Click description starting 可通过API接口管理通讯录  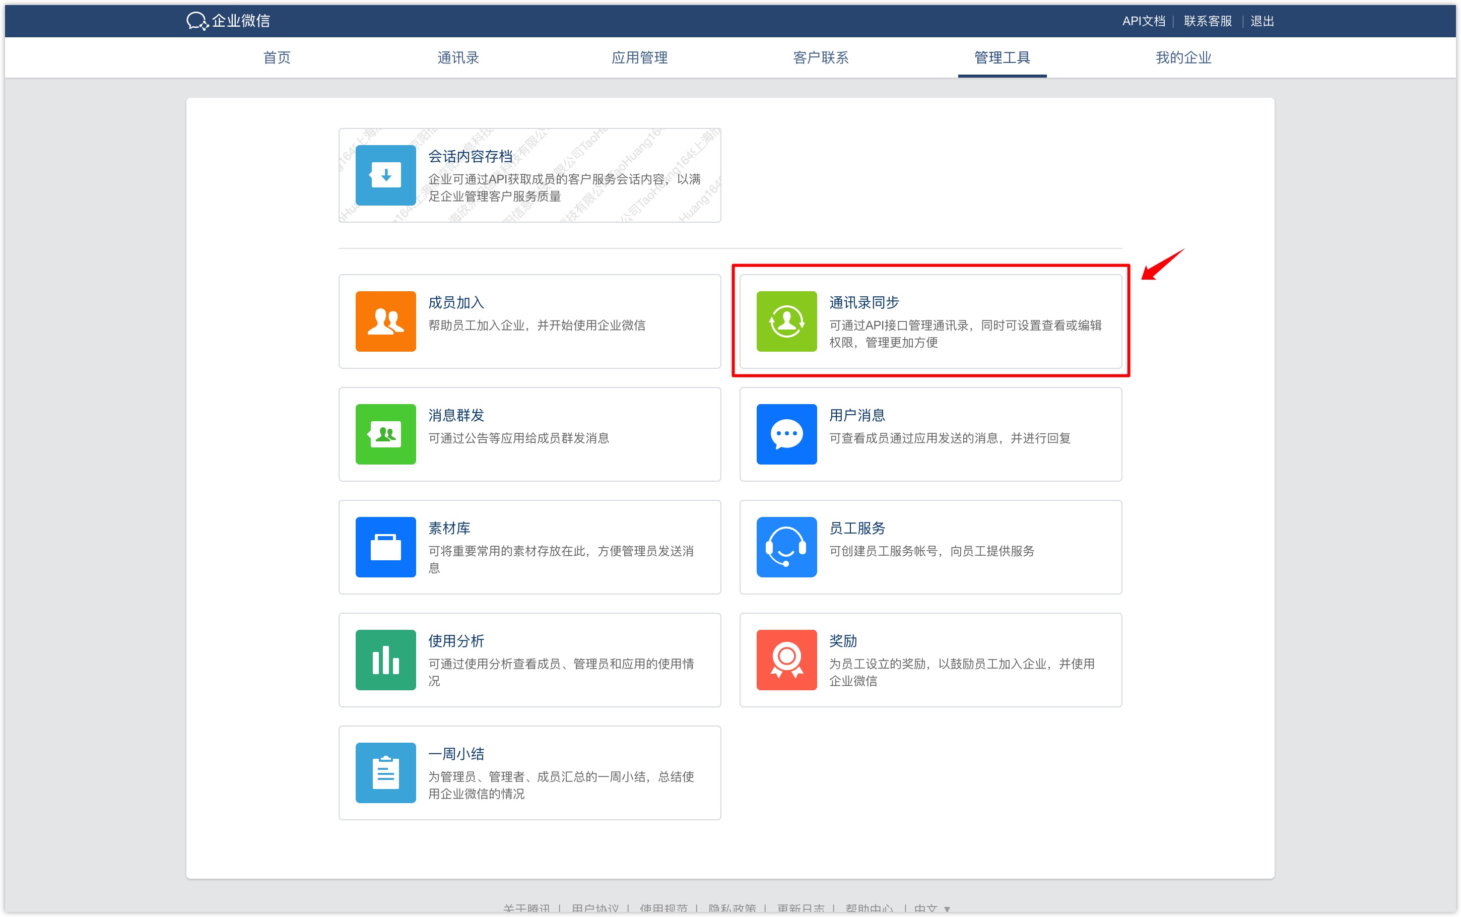965,334
